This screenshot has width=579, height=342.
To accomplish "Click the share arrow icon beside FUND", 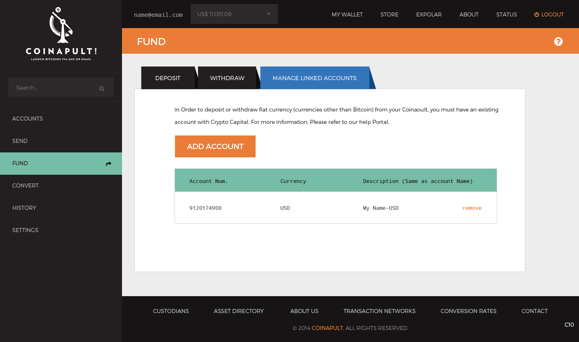I will tap(109, 164).
